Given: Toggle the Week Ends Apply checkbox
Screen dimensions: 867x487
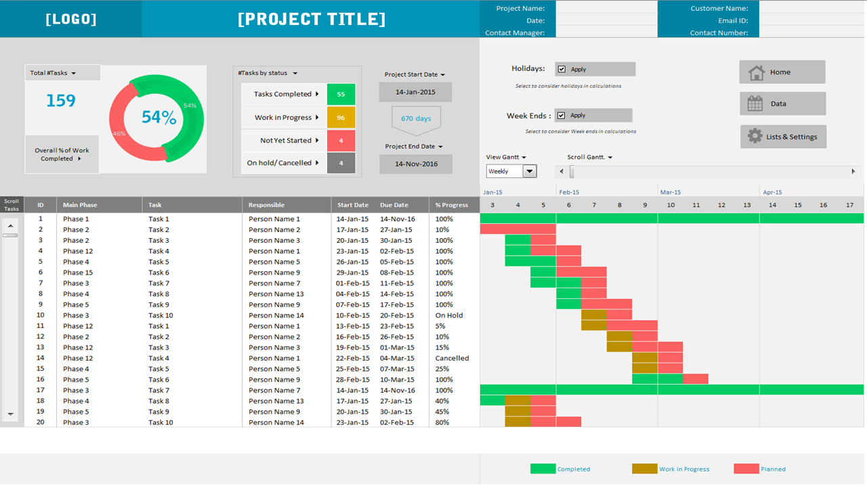Looking at the screenshot, I should [x=560, y=114].
